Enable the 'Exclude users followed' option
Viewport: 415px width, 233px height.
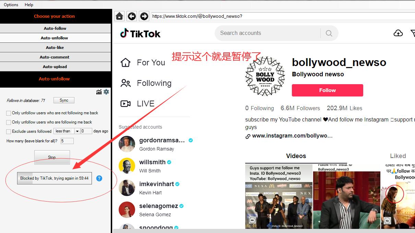[8, 131]
